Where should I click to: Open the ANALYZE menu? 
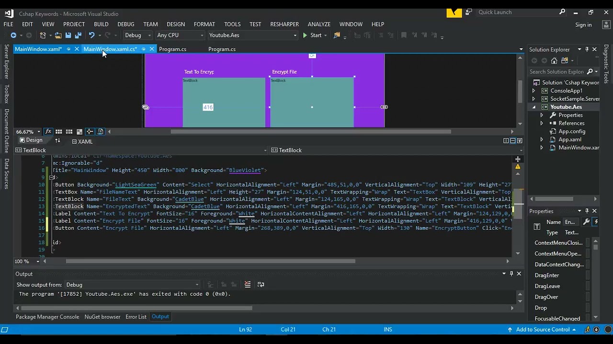click(319, 24)
